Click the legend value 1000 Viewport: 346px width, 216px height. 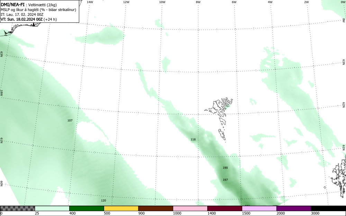[x=177, y=213]
